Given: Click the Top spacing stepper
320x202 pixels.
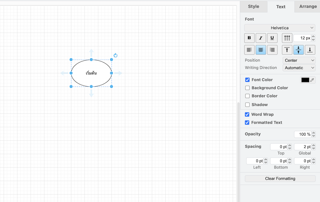Looking at the screenshot, I should [x=290, y=147].
